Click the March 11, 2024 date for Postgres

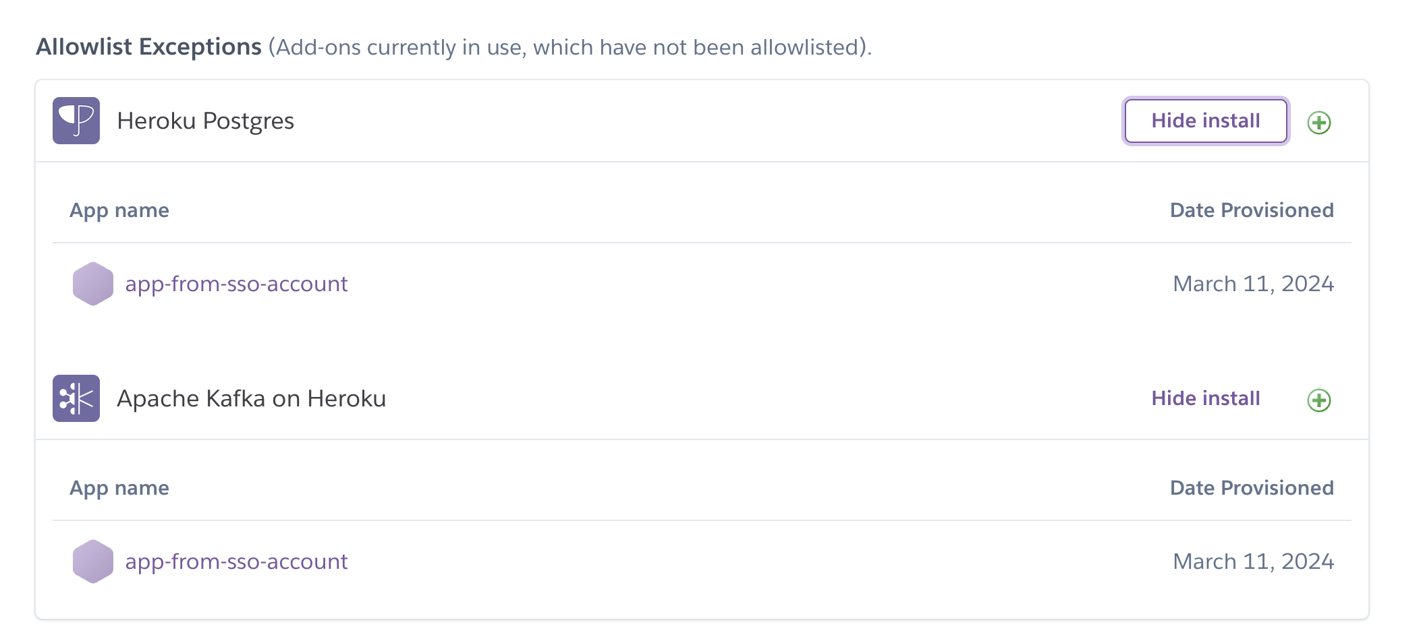(x=1253, y=284)
